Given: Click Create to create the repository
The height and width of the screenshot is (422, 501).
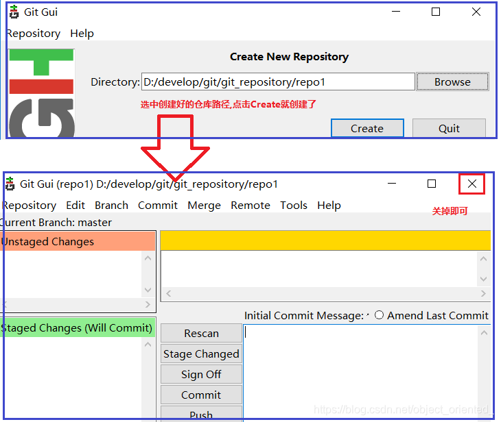Looking at the screenshot, I should coord(367,128).
